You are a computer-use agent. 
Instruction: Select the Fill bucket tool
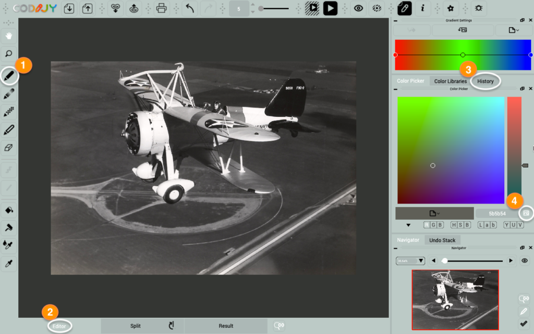click(9, 210)
